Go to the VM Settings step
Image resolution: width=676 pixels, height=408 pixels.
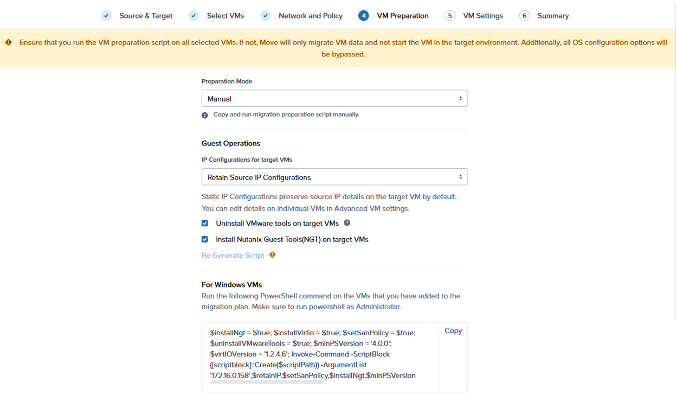click(x=482, y=16)
